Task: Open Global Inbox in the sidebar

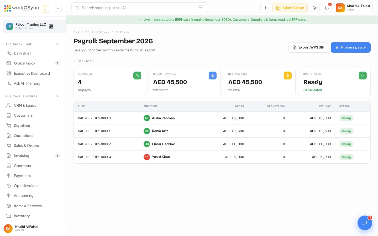Action: 33,63
